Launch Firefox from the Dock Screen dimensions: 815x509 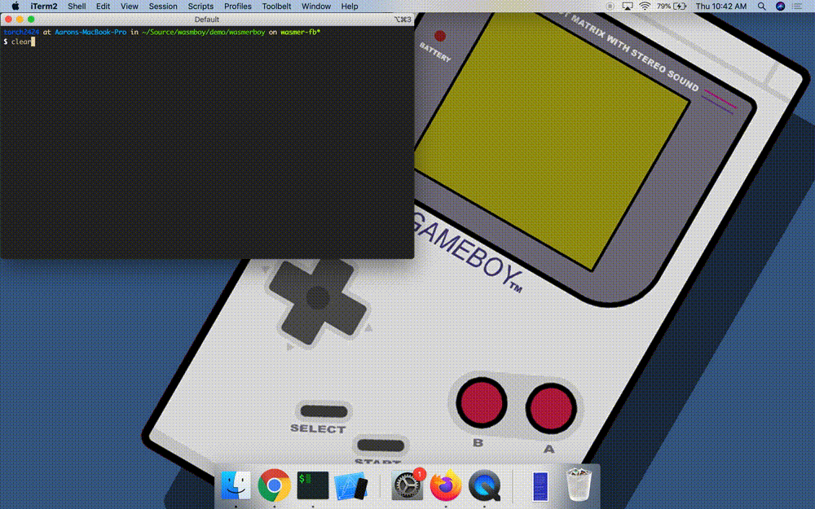pos(446,485)
